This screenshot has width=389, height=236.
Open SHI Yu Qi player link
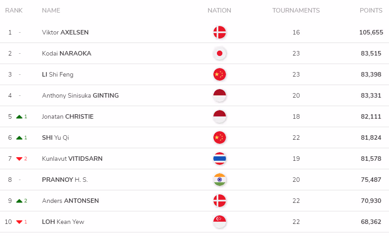tap(56, 137)
